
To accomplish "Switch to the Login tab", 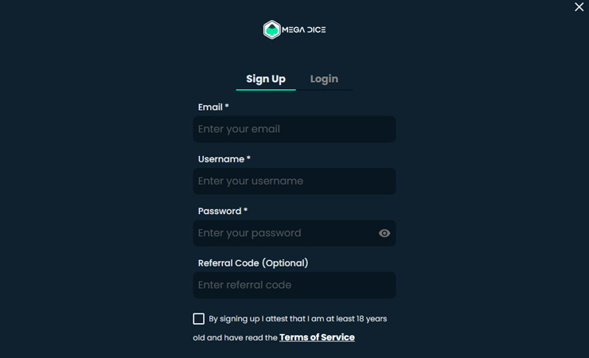I will point(324,79).
